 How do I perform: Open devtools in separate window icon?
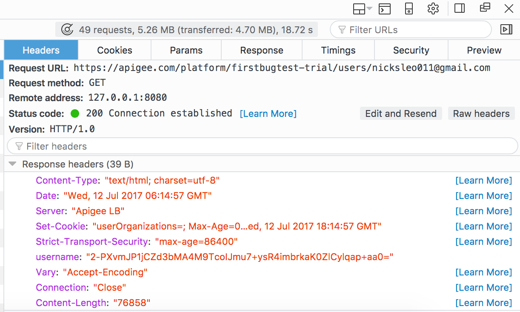[485, 8]
